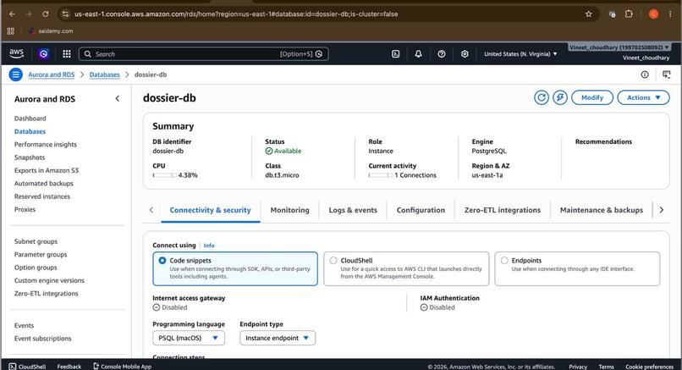This screenshot has width=682, height=370.
Task: Click the AWS logo home icon
Action: click(17, 53)
